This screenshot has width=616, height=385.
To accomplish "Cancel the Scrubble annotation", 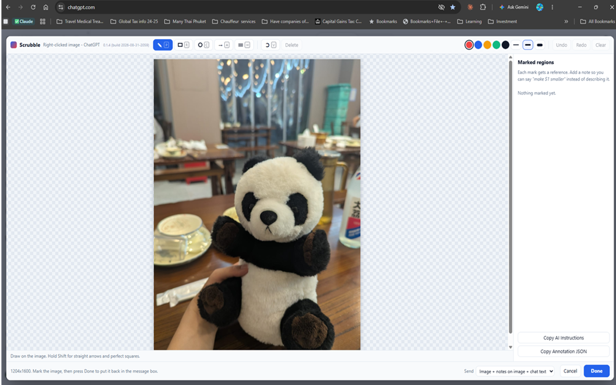I will (570, 371).
